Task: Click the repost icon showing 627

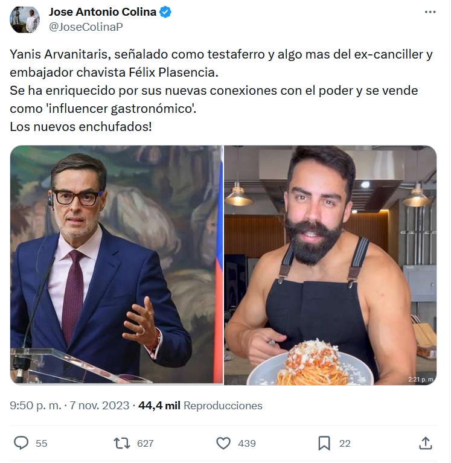Action: click(122, 443)
